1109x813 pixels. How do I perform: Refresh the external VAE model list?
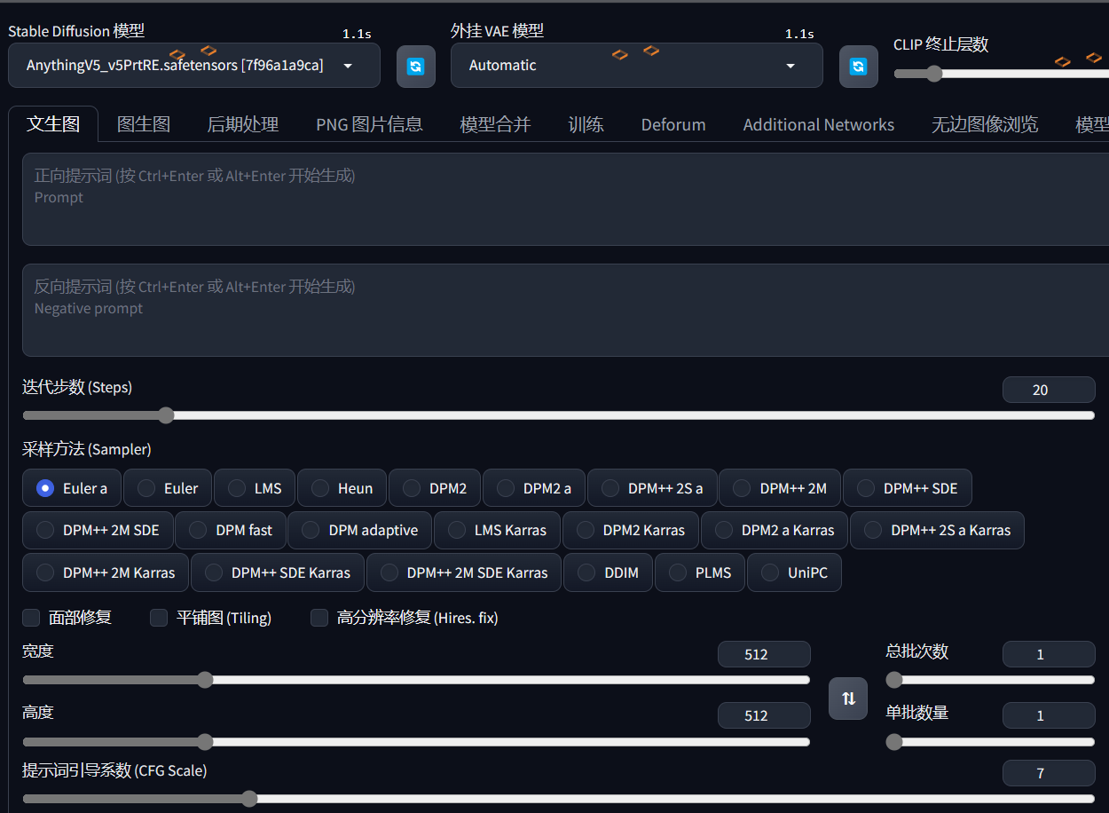(x=858, y=67)
